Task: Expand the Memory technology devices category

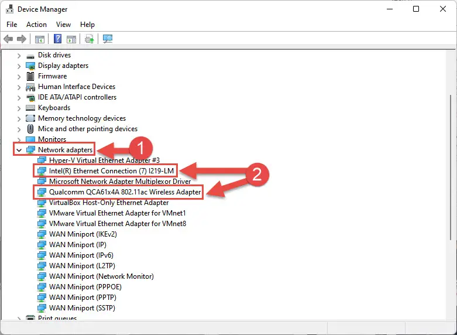Action: click(19, 118)
